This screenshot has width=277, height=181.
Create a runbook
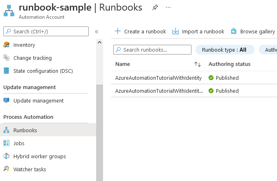click(140, 31)
